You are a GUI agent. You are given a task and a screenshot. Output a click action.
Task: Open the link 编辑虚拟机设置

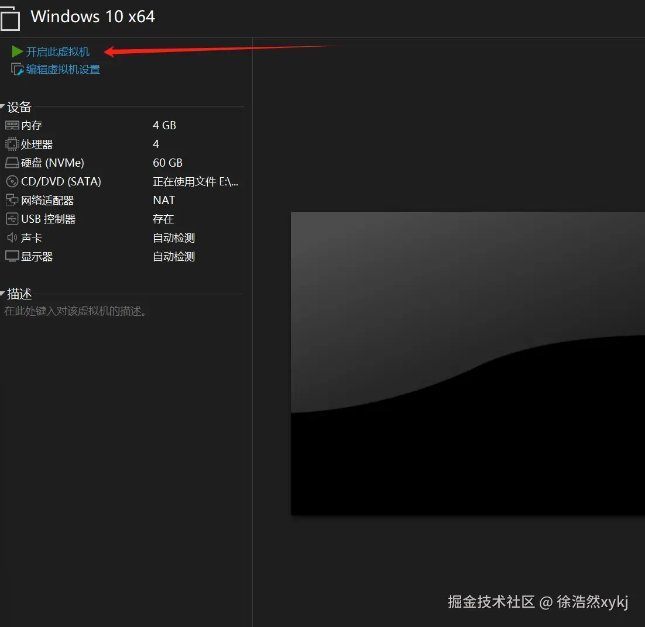click(63, 70)
